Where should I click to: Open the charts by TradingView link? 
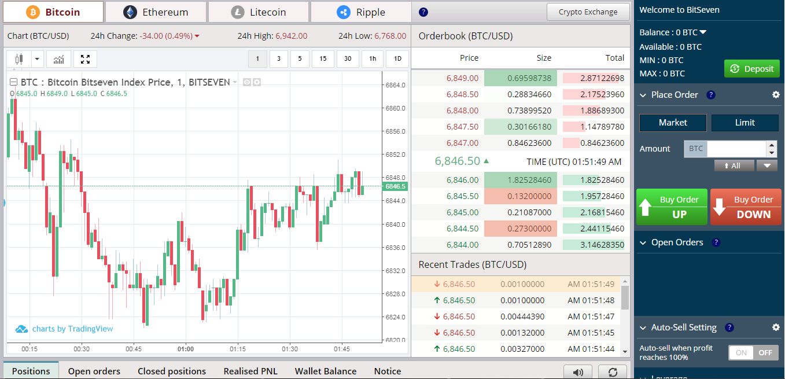[x=73, y=329]
